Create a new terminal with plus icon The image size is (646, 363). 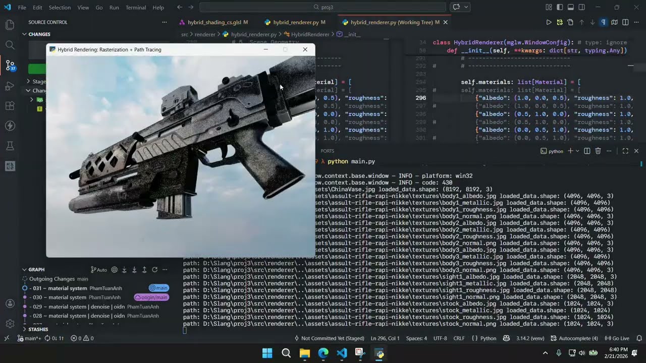coord(570,151)
